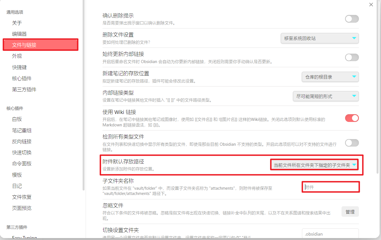This screenshot has width=381, height=240.
Task: Open the 附件默认存放路径 dropdown
Action: coord(314,165)
